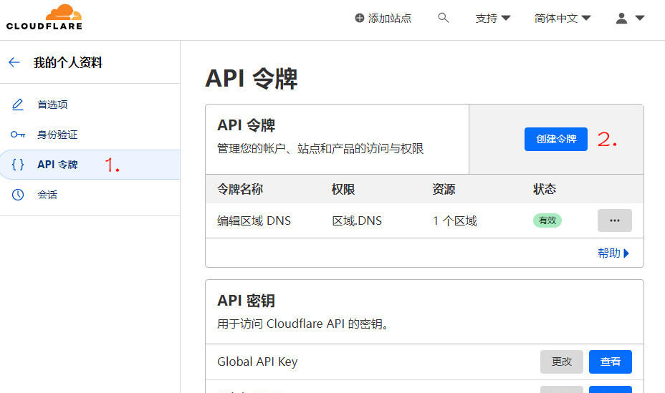Open the user account avatar menu
Image resolution: width=665 pixels, height=393 pixels.
tap(630, 18)
